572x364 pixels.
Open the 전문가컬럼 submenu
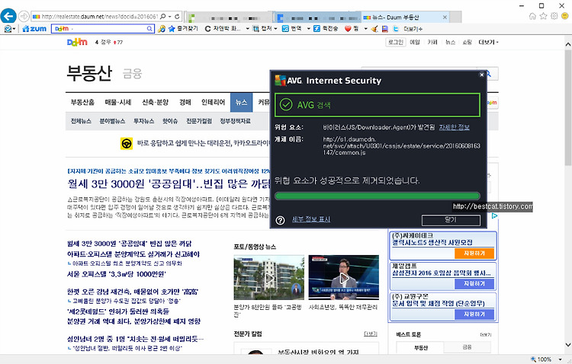199,121
